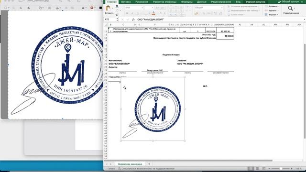Open the Удалить cells dropdown

coord(272,11)
